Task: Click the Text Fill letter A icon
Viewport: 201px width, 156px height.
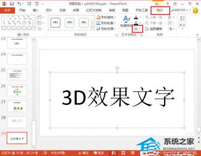Action: click(136, 17)
